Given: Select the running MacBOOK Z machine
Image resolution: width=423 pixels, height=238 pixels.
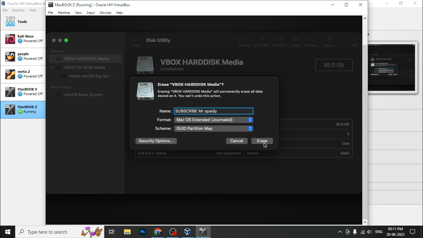Looking at the screenshot, I should click(x=23, y=110).
